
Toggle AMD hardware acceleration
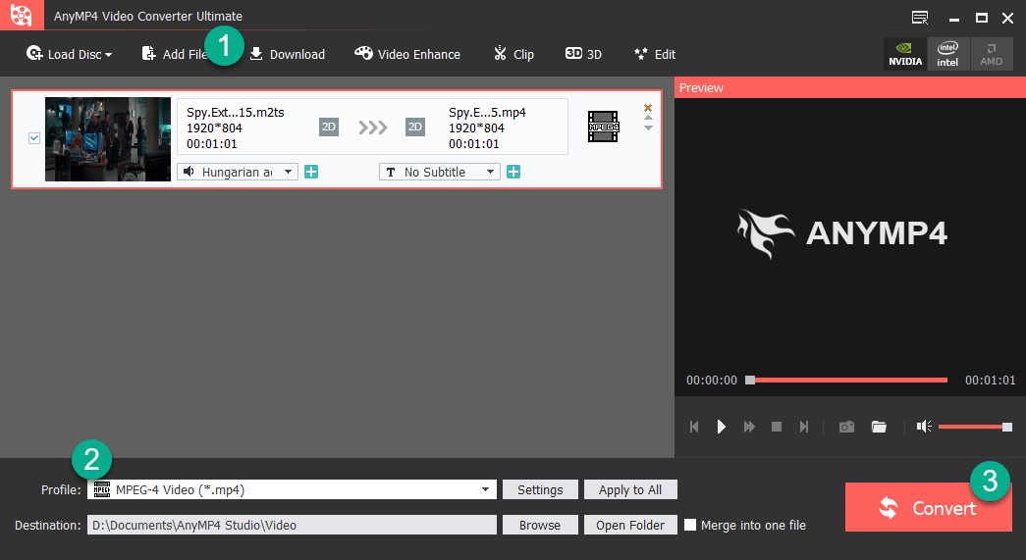[992, 54]
